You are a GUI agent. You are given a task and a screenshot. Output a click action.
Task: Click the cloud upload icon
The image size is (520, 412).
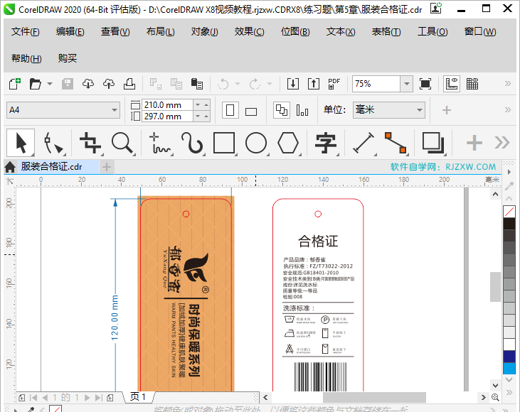[x=109, y=84]
